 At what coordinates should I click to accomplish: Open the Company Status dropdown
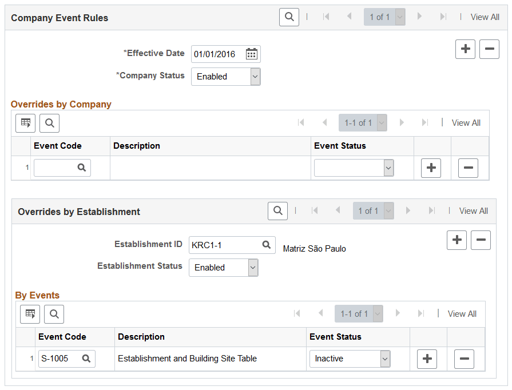click(256, 76)
